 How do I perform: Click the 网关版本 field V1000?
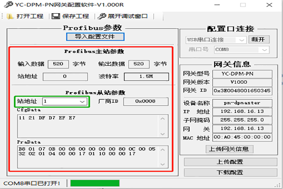(242, 82)
